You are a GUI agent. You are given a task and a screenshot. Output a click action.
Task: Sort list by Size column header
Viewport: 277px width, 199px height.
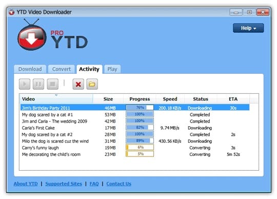pyautogui.click(x=108, y=99)
